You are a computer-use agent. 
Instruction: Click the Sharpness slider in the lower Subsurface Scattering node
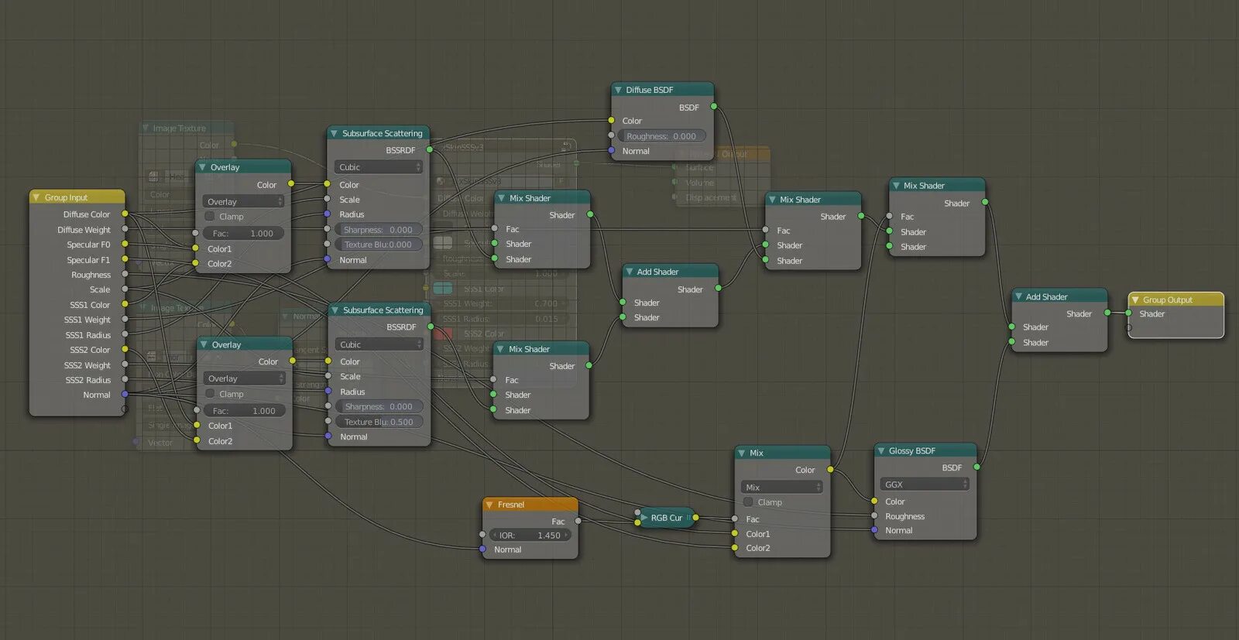[x=379, y=406]
